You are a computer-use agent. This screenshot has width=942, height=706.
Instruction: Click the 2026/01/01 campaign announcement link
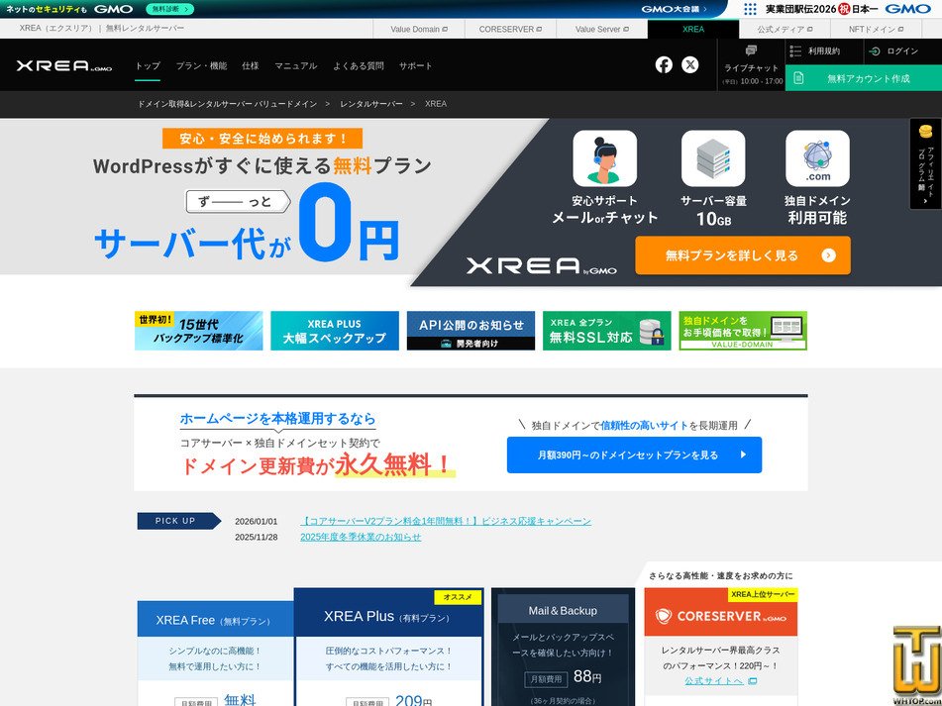(445, 521)
